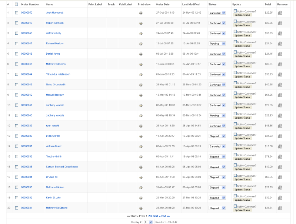Click remove icon for order 00000040
This screenshot has width=296, height=224.
point(280,115)
